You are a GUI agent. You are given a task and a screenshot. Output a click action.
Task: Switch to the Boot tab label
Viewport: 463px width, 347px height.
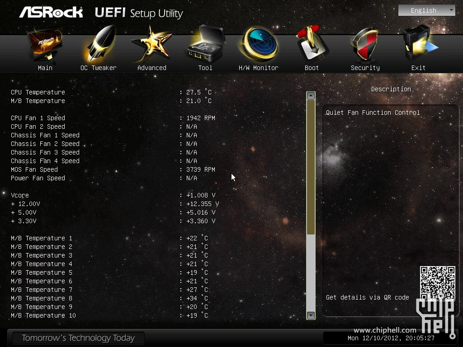tap(312, 68)
